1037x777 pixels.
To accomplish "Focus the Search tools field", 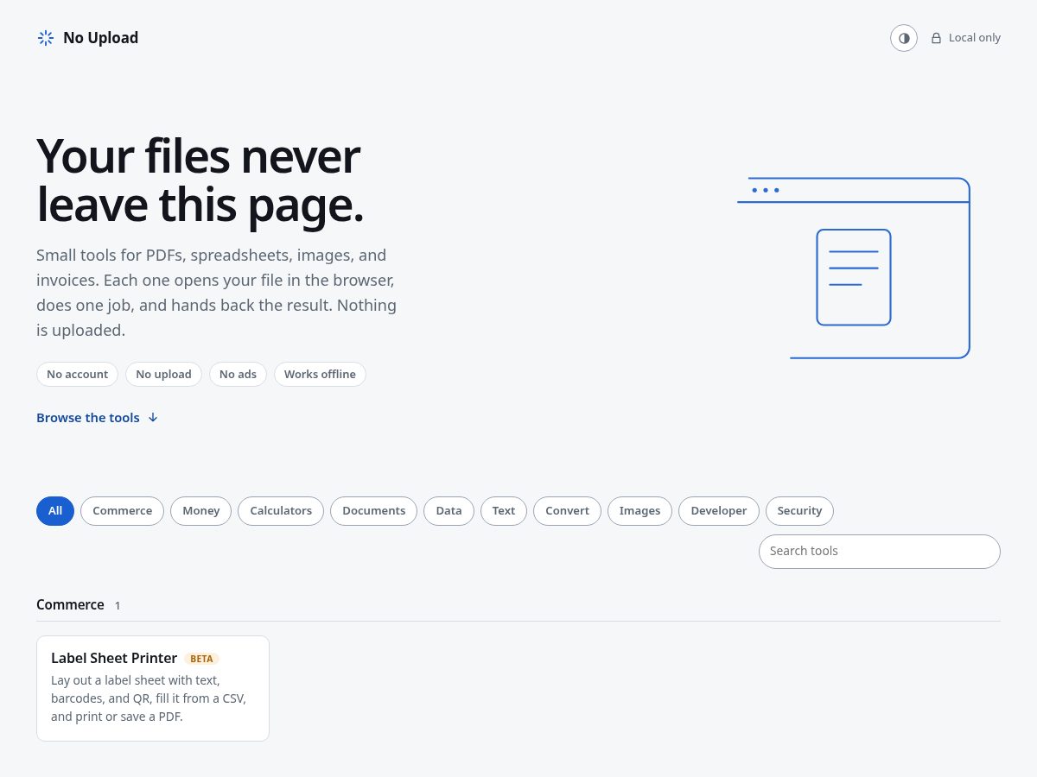I will pyautogui.click(x=880, y=552).
